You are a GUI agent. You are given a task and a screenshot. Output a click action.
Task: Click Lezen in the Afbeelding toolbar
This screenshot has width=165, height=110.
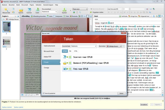pos(50,16)
